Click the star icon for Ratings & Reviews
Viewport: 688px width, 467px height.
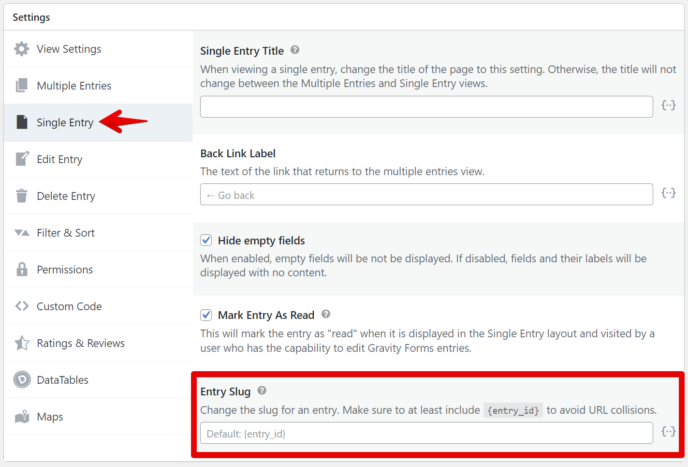pyautogui.click(x=22, y=343)
